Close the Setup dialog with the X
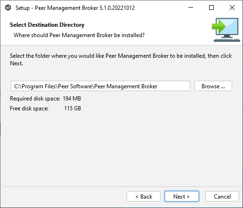The image size is (243, 208). 232,8
